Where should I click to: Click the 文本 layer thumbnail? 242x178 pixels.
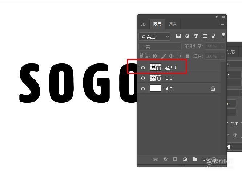pos(156,78)
